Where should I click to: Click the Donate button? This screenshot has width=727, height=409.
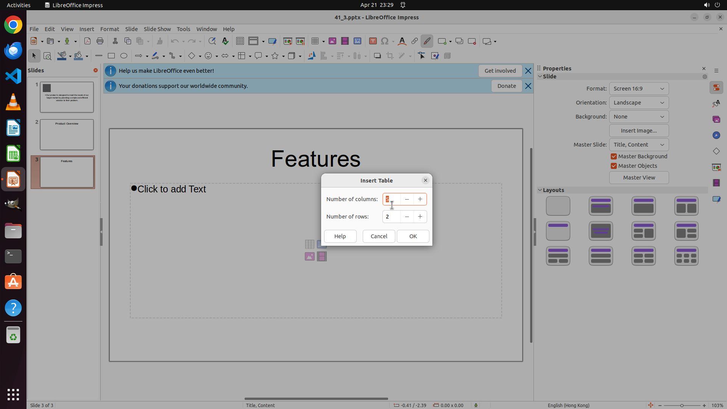(506, 86)
